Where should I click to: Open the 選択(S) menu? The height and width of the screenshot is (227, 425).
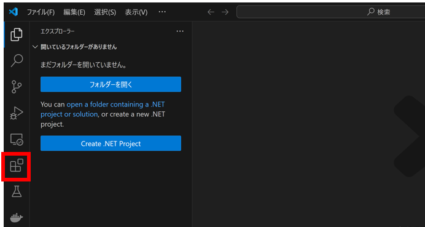(105, 12)
